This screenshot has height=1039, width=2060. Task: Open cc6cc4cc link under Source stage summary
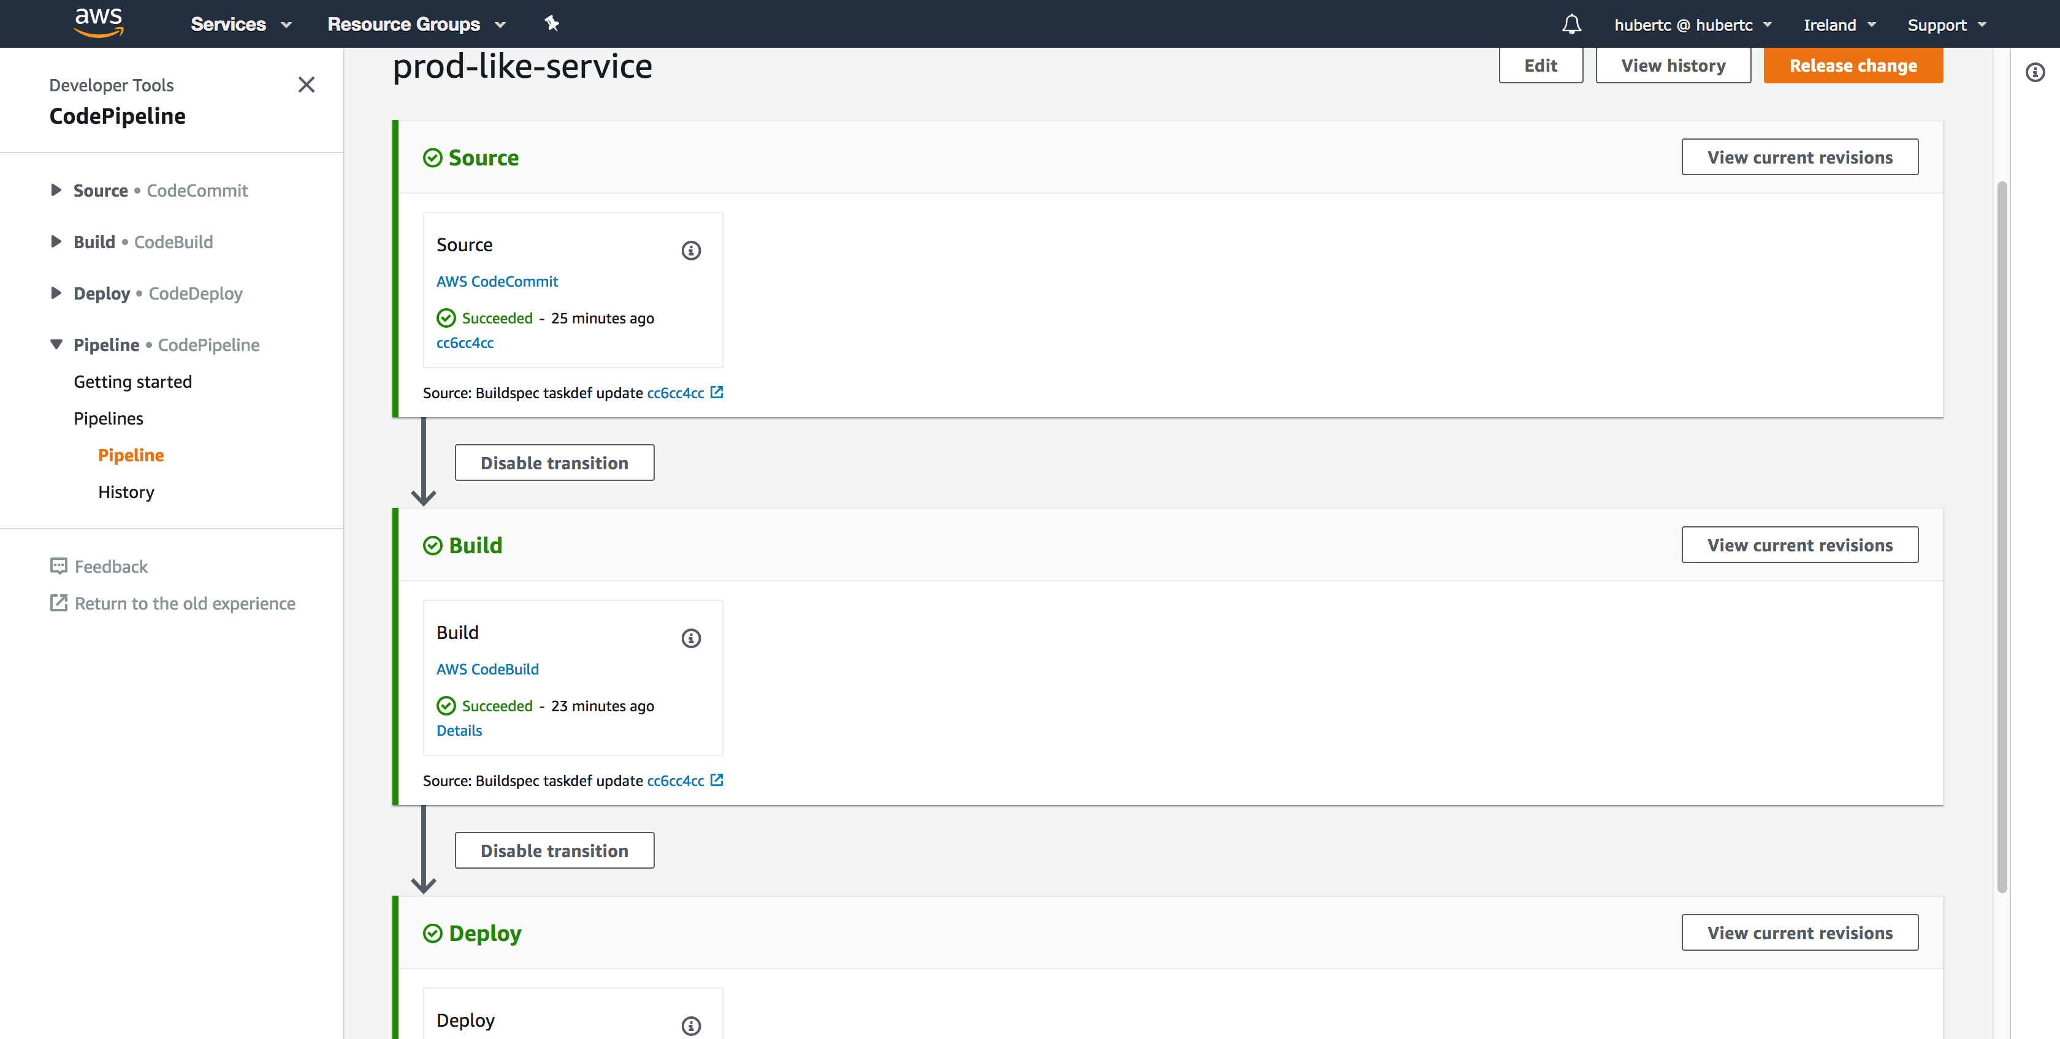(x=676, y=393)
